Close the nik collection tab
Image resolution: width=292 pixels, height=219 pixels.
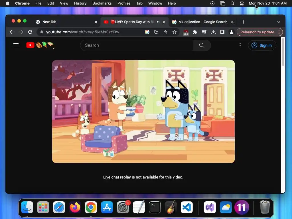[232, 22]
